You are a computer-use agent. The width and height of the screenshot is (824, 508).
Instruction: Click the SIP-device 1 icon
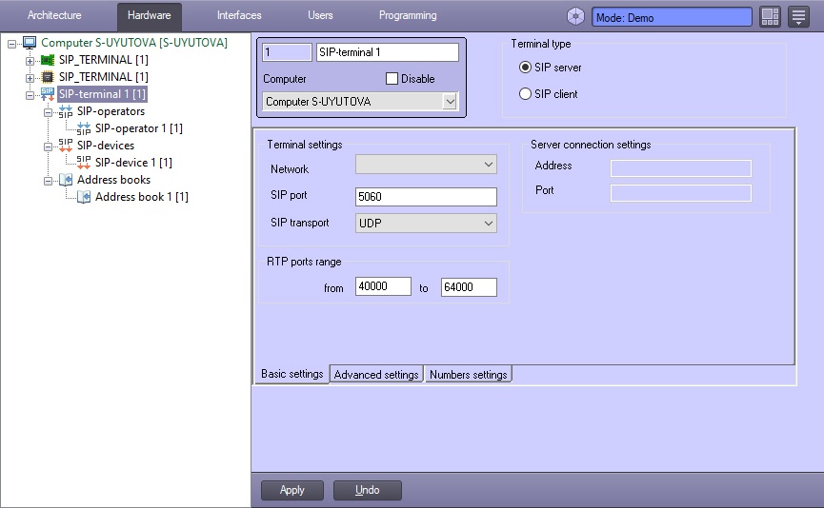tap(84, 163)
